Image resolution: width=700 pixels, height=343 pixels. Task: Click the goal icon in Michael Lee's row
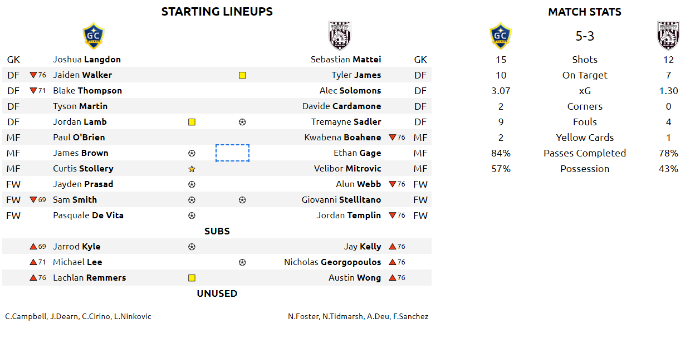tap(242, 262)
